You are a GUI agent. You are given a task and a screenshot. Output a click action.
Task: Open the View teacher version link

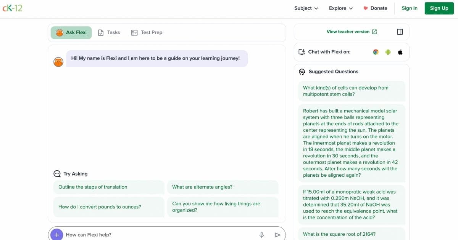tap(352, 32)
